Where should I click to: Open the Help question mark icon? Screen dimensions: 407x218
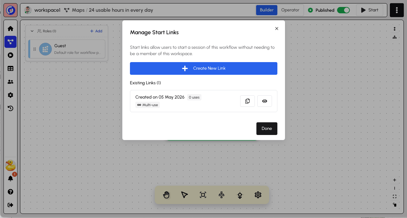coord(10,192)
